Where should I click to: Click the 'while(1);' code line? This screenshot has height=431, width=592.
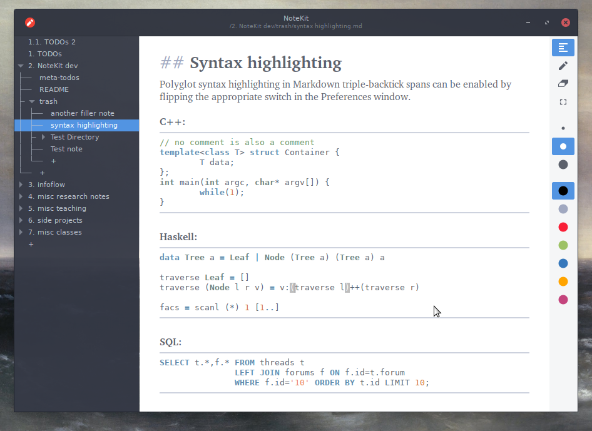(x=222, y=192)
